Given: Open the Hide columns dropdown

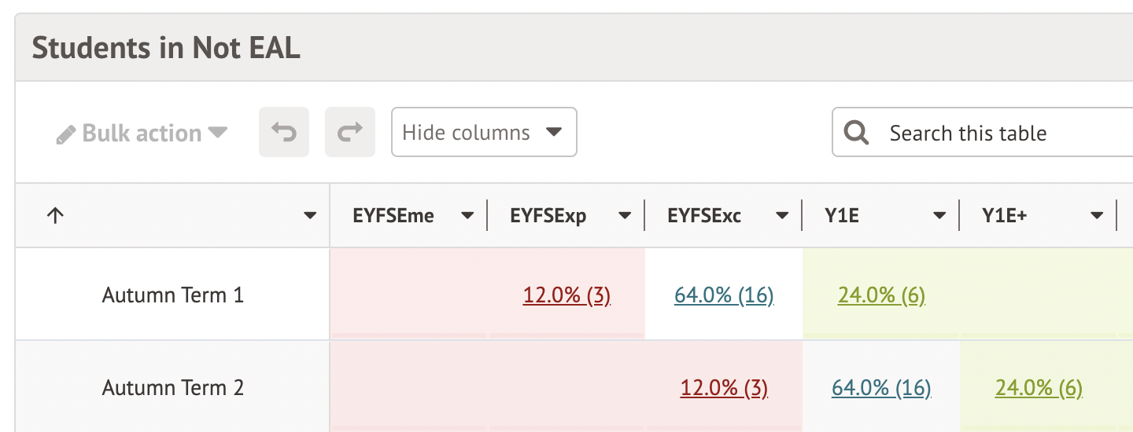Looking at the screenshot, I should [x=484, y=132].
